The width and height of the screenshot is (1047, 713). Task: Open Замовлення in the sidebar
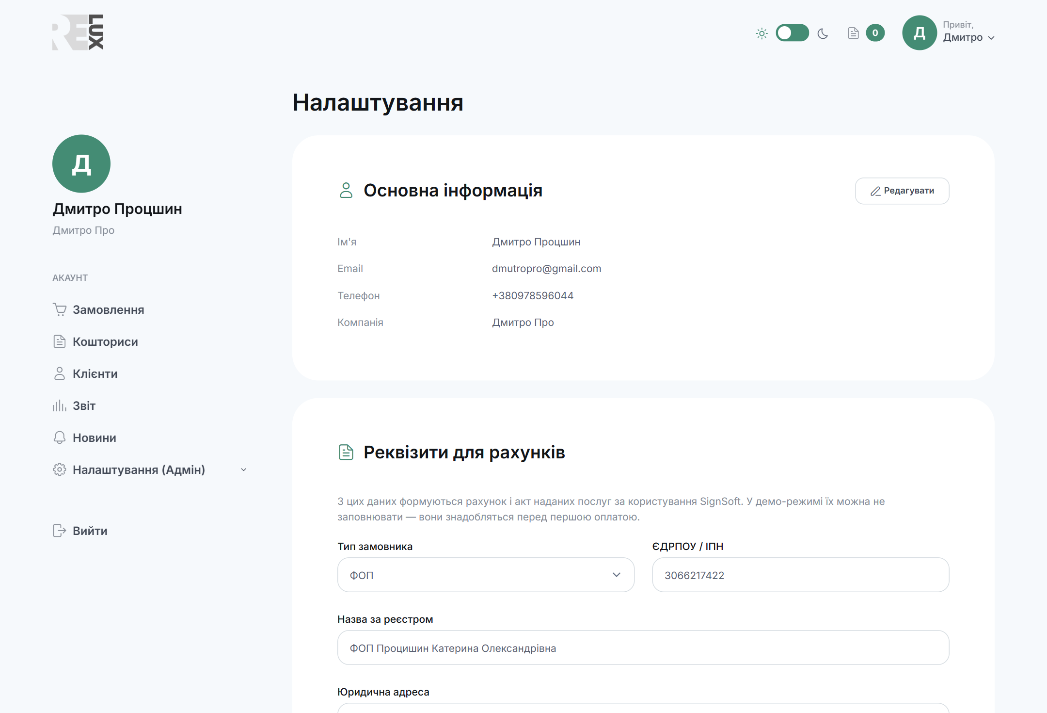109,310
